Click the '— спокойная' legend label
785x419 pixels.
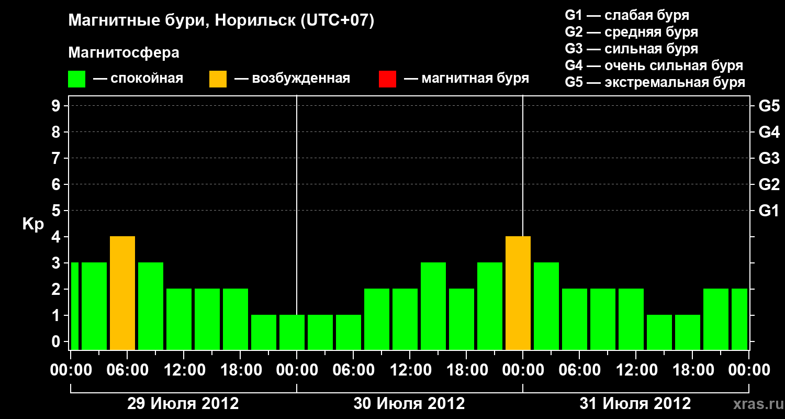tap(138, 79)
